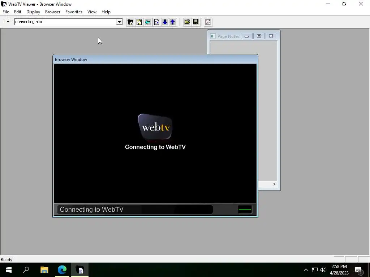Click the Page Notes title text
Viewport: 370px width, 277px height.
(228, 36)
